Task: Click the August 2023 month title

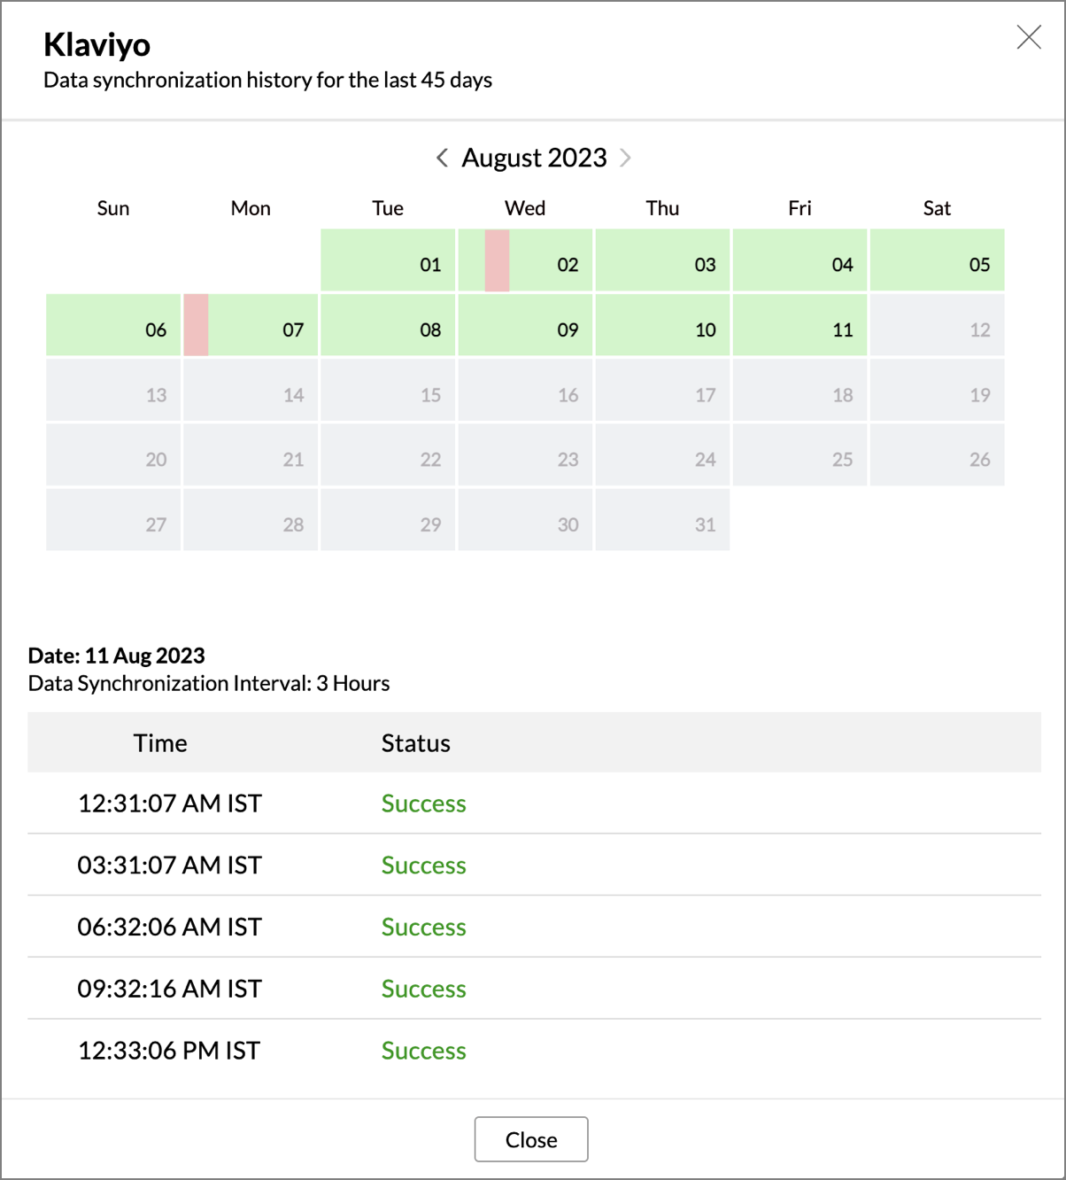Action: [x=535, y=158]
